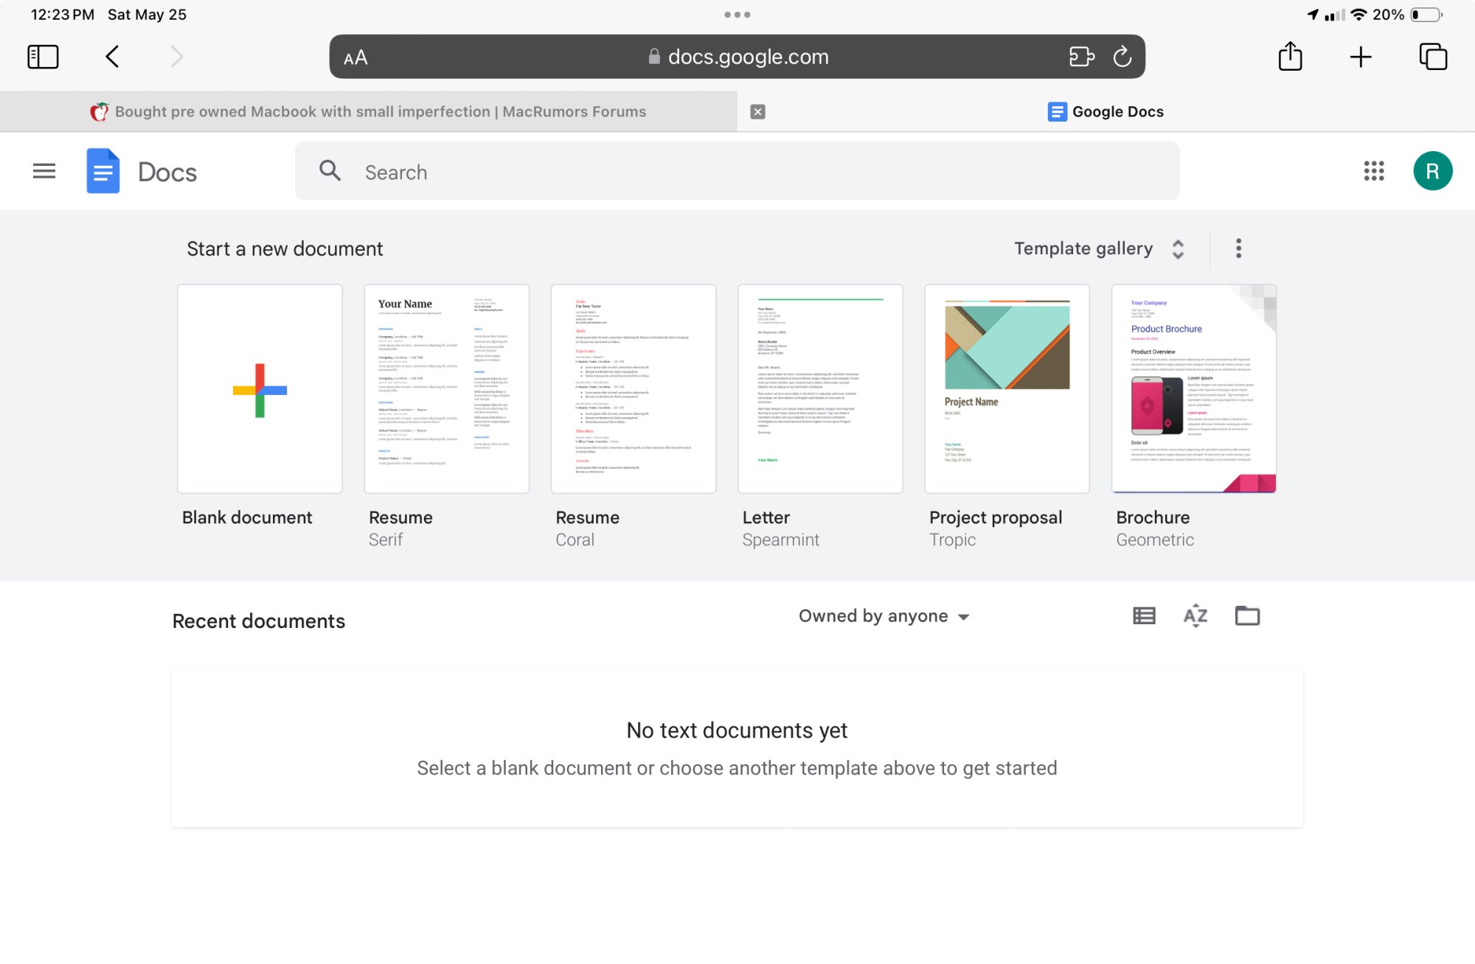Open the Owned by anyone dropdown
The height and width of the screenshot is (964, 1475).
point(884,616)
